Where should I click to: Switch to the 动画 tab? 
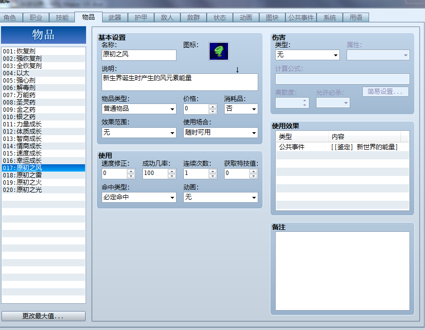click(x=246, y=17)
